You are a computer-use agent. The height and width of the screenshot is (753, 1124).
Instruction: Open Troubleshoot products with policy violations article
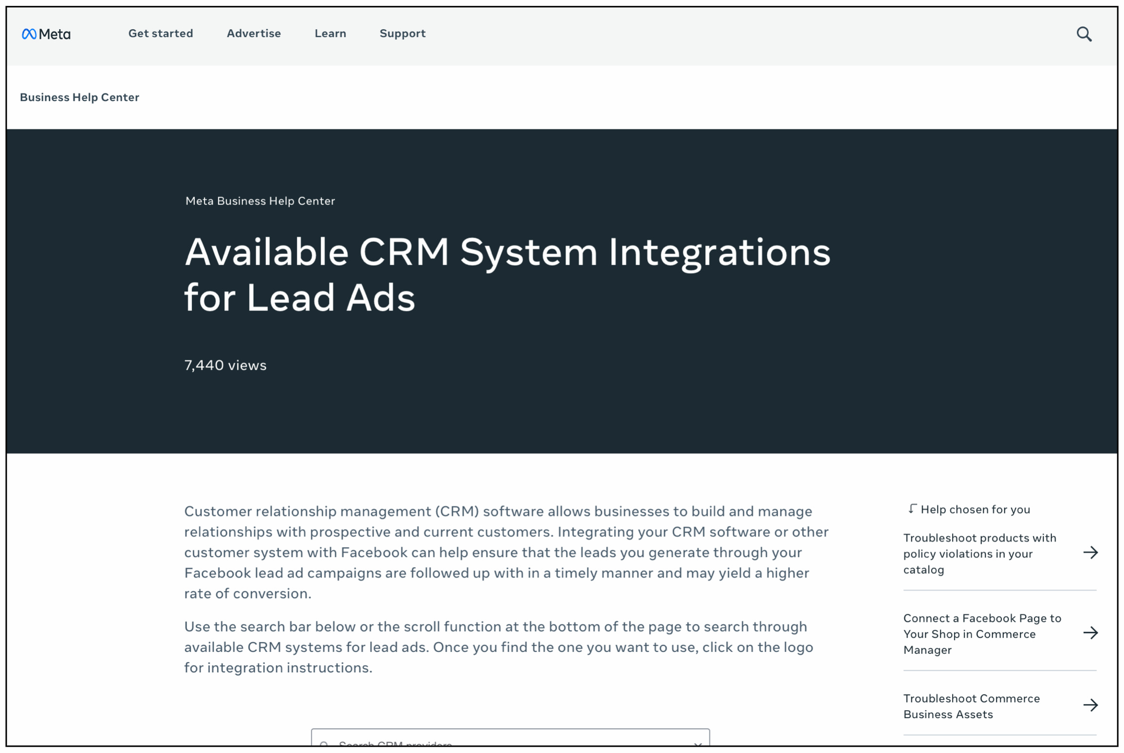[979, 554]
